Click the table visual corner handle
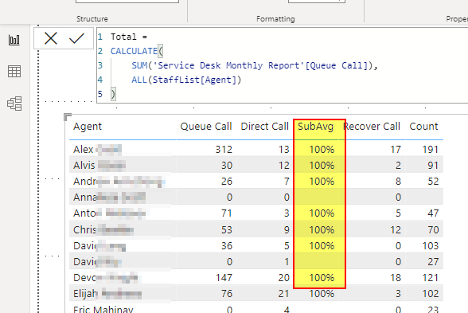Viewport: 468px width, 313px height. tap(68, 117)
